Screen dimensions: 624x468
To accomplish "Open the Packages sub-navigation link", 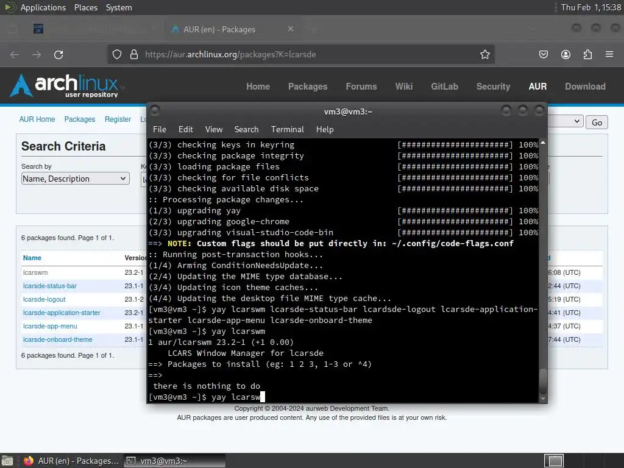I will (80, 119).
